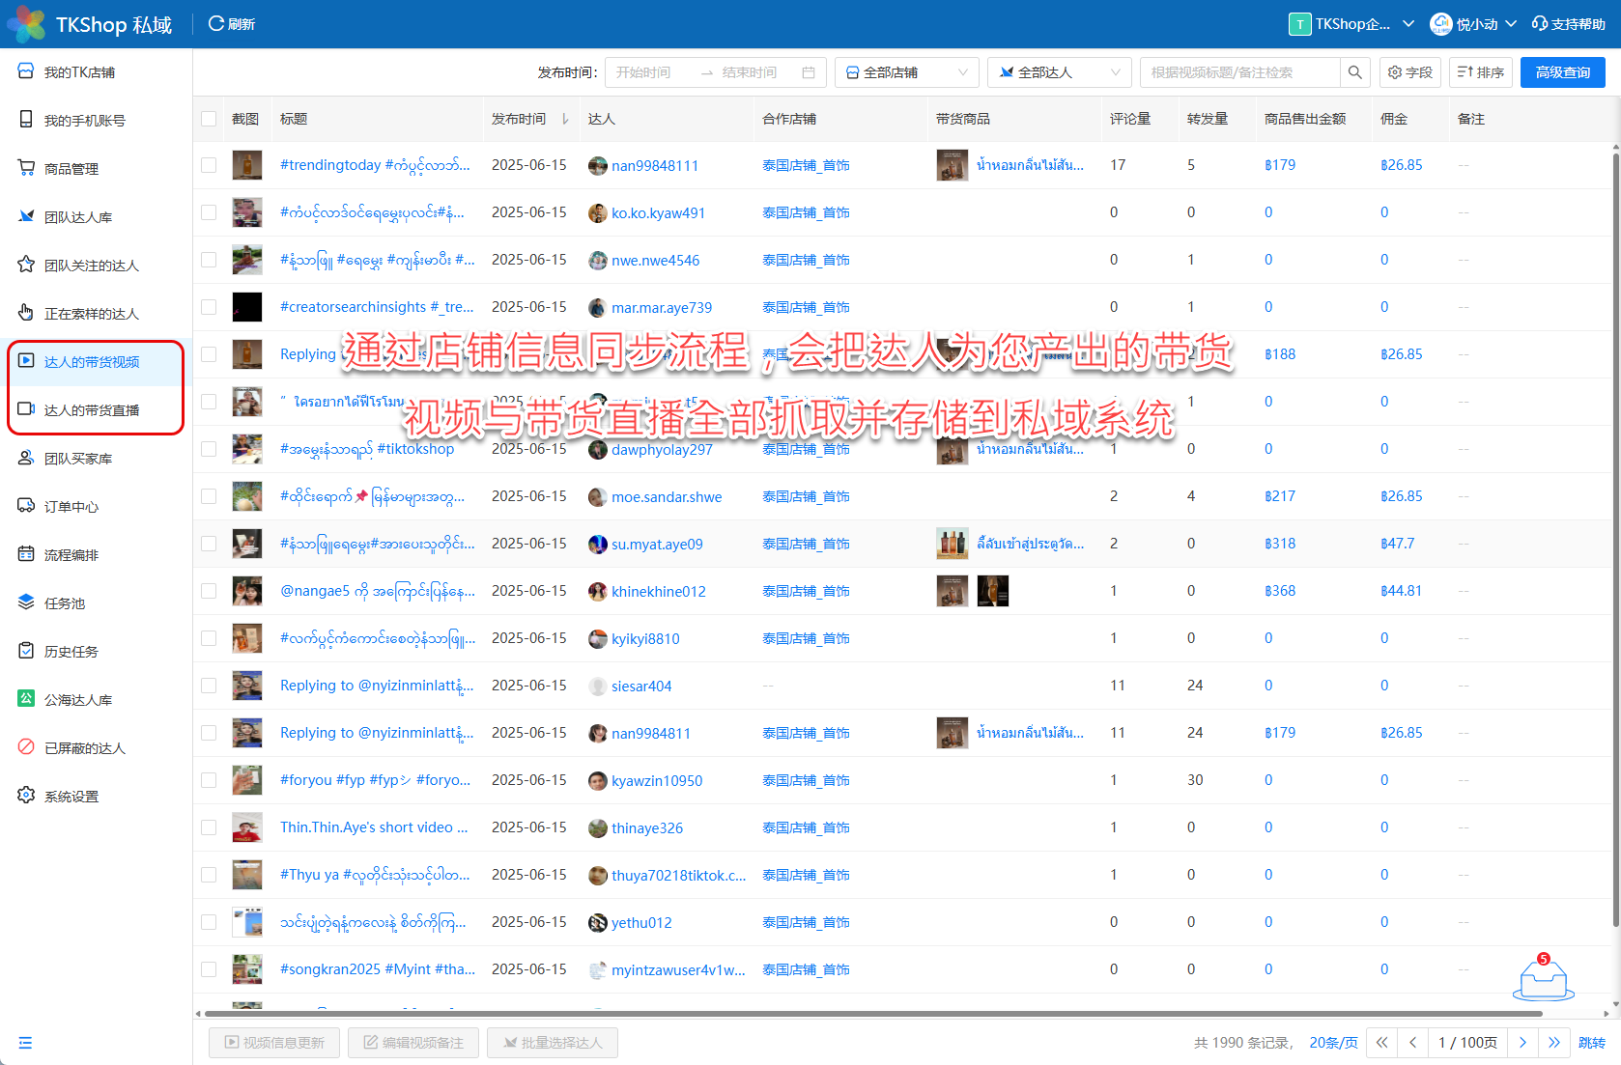Viewport: 1621px width, 1065px height.
Task: Click the star icon for 团队关注的达人
Action: (x=26, y=265)
